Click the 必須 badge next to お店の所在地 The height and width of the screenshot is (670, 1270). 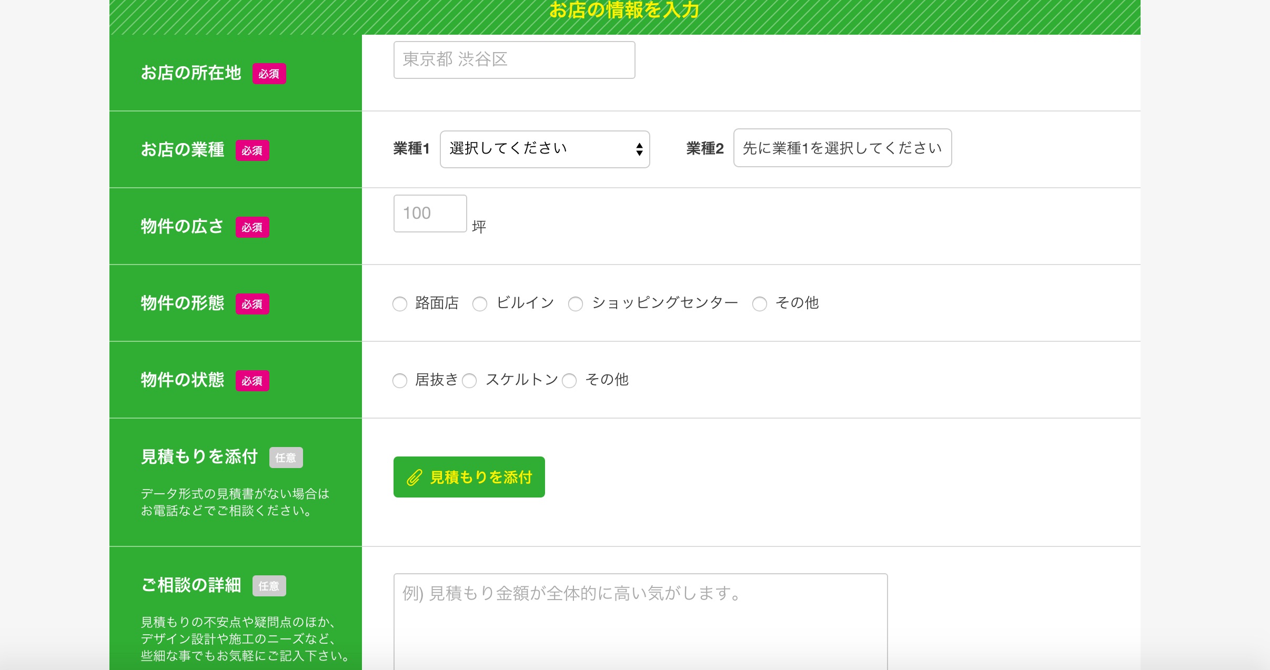click(270, 74)
